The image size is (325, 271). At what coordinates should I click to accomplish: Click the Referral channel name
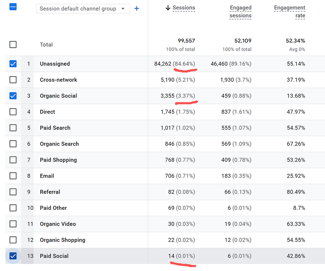pyautogui.click(x=50, y=192)
